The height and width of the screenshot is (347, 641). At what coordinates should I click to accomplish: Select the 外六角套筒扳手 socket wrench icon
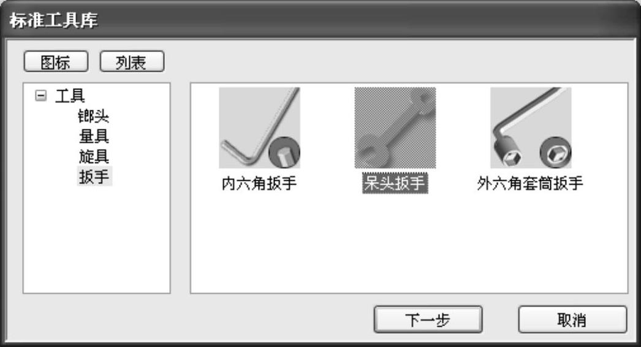531,128
